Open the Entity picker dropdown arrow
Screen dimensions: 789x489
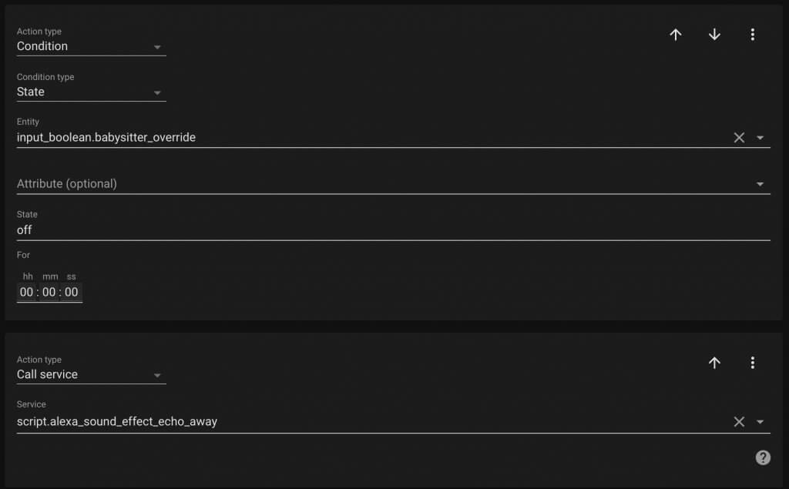click(x=760, y=138)
